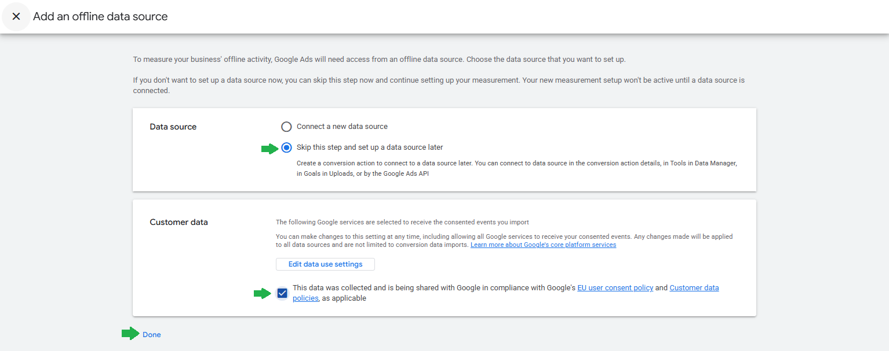The image size is (889, 351).
Task: Click Edit data use settings button
Action: click(325, 264)
